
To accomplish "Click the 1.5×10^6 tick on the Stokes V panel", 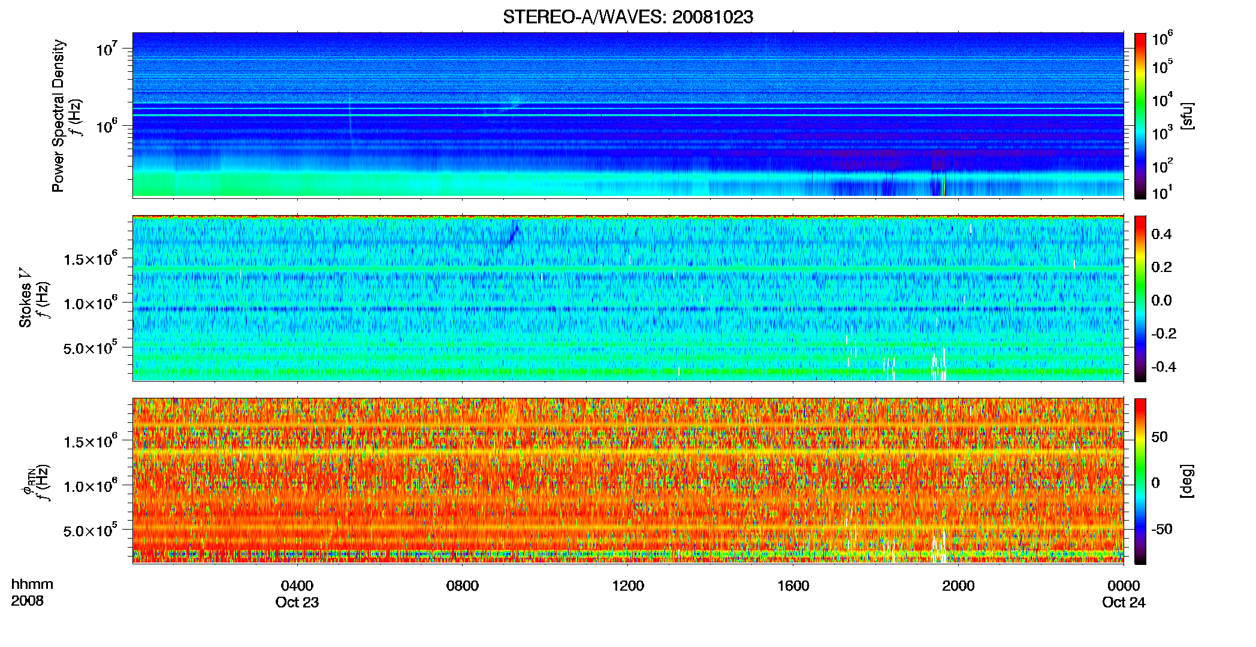I will pyautogui.click(x=90, y=258).
